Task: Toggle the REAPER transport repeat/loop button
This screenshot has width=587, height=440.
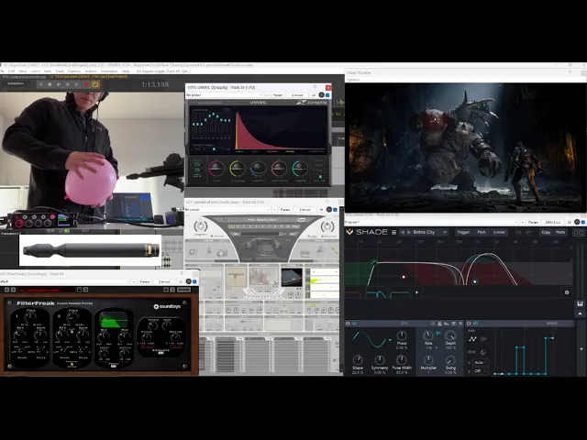Action: pyautogui.click(x=95, y=85)
